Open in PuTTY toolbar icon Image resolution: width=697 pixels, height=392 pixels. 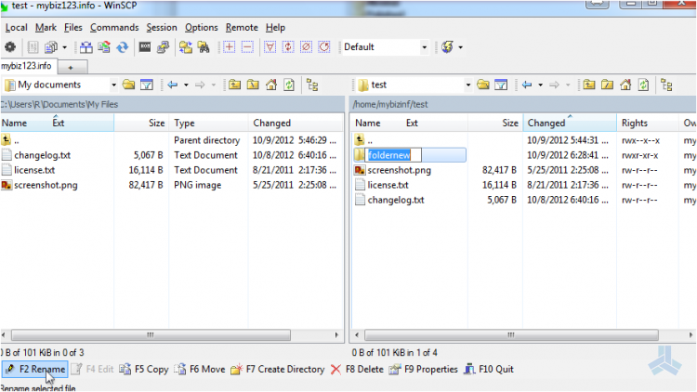point(164,47)
